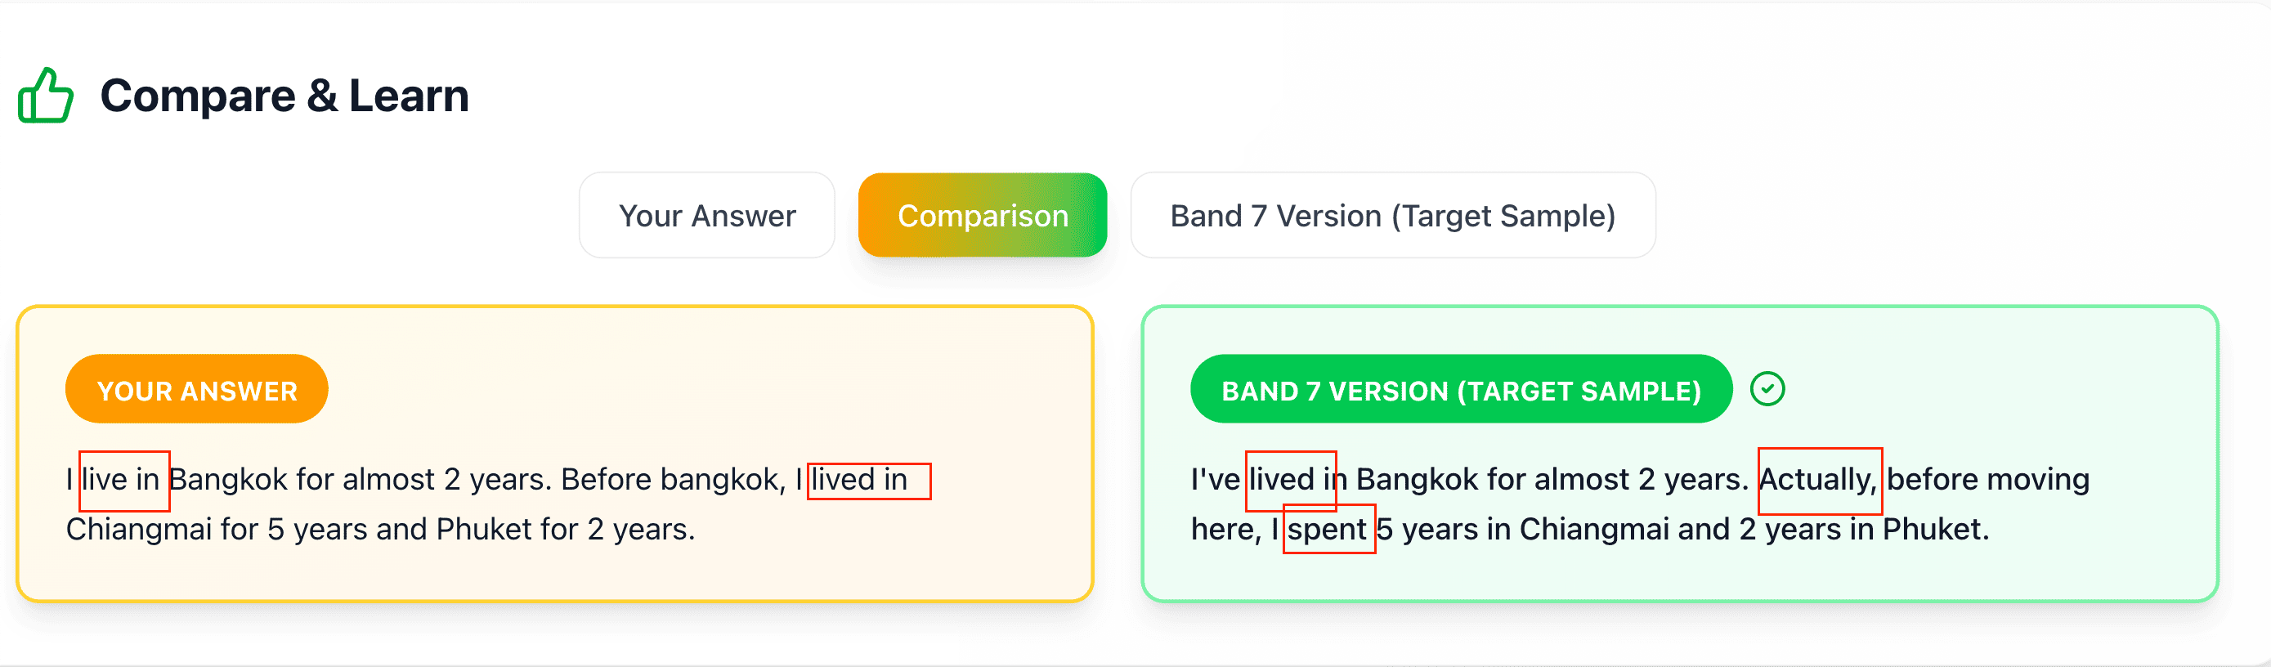Image resolution: width=2271 pixels, height=667 pixels.
Task: Click the circled checkmark beside Band 7 badge
Action: (1767, 388)
